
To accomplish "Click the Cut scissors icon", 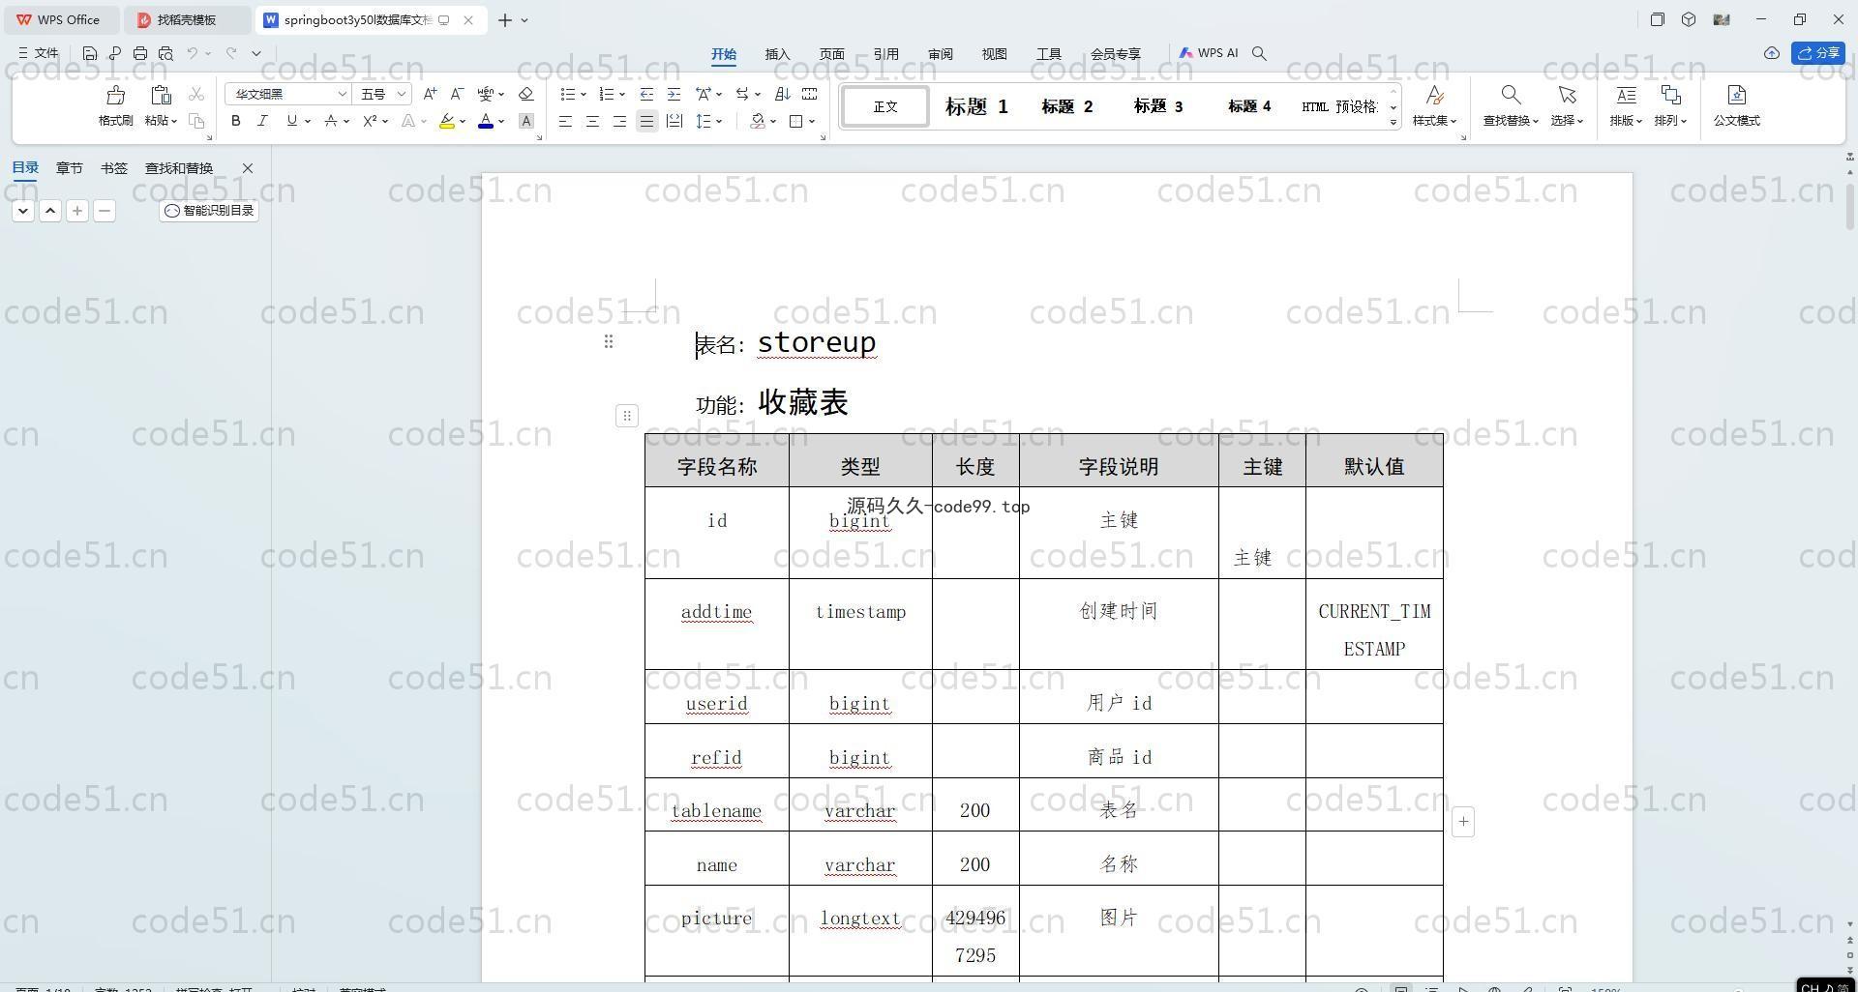I will [x=196, y=94].
